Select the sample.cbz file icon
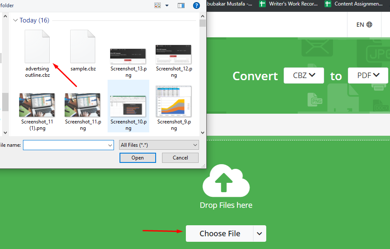This screenshot has width=390, height=249. tap(83, 47)
